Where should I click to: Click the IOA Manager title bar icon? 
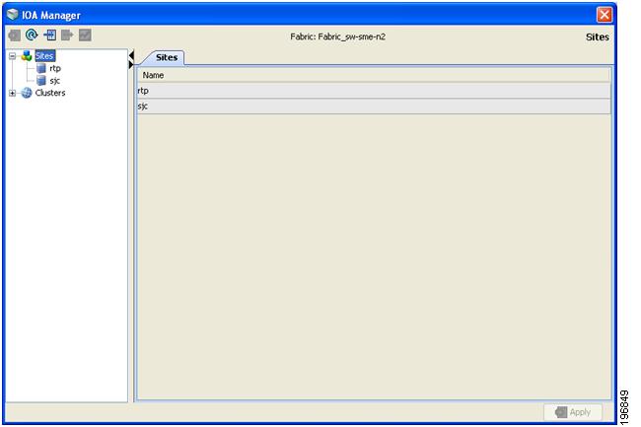[x=13, y=15]
